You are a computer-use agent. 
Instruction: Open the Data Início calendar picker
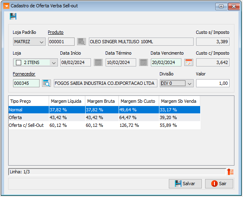point(98,62)
